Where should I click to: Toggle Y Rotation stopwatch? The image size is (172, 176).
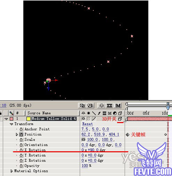point(21,155)
